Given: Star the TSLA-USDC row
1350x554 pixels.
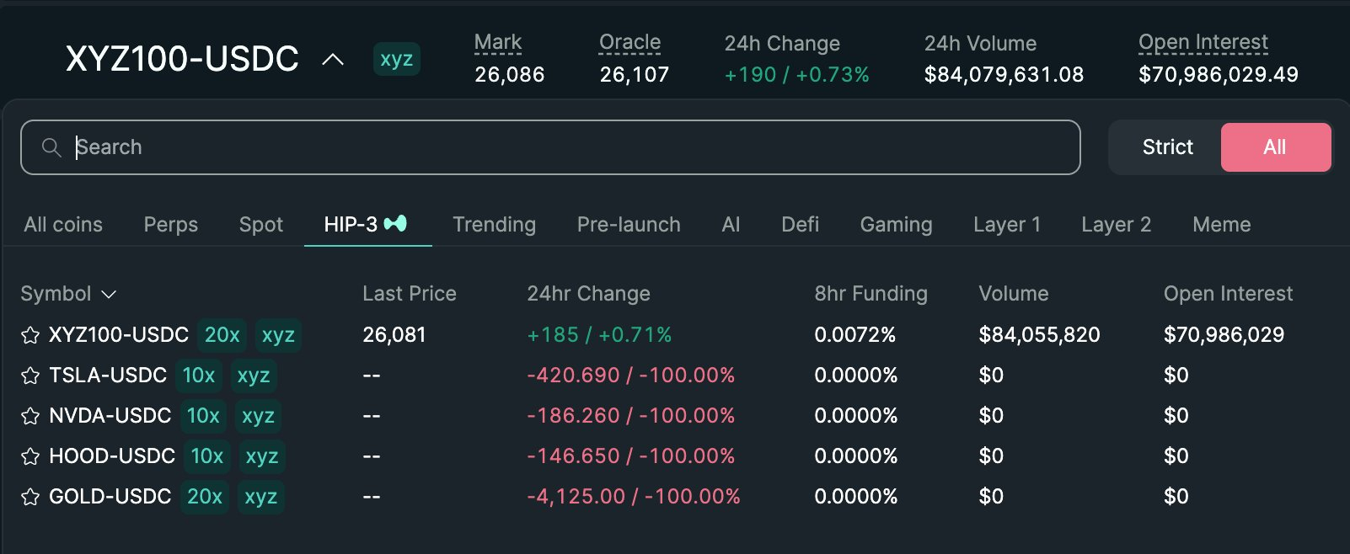Looking at the screenshot, I should 30,376.
